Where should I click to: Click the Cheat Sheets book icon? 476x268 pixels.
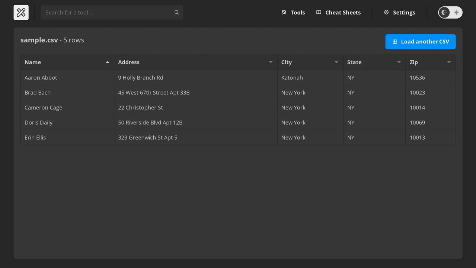[x=319, y=12]
